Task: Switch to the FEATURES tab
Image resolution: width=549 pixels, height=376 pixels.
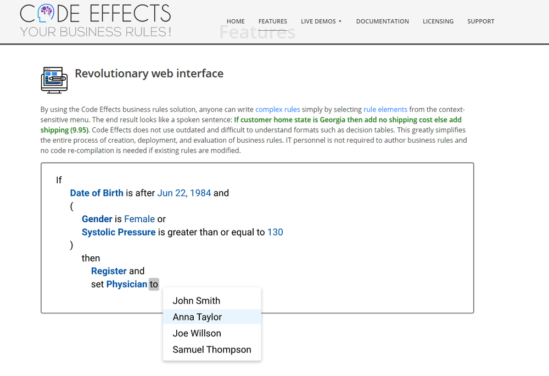Action: click(273, 21)
